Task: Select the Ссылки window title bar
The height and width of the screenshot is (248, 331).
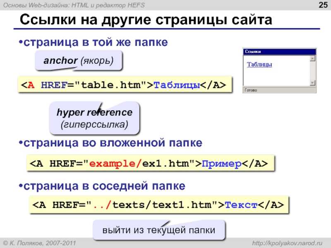Action: 280,52
